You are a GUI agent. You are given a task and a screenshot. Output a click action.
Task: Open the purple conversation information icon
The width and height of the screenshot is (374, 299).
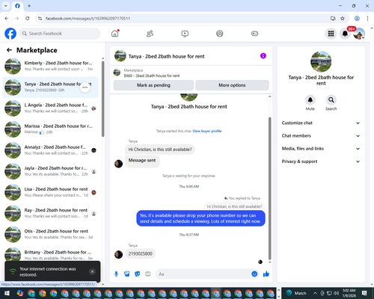263,56
